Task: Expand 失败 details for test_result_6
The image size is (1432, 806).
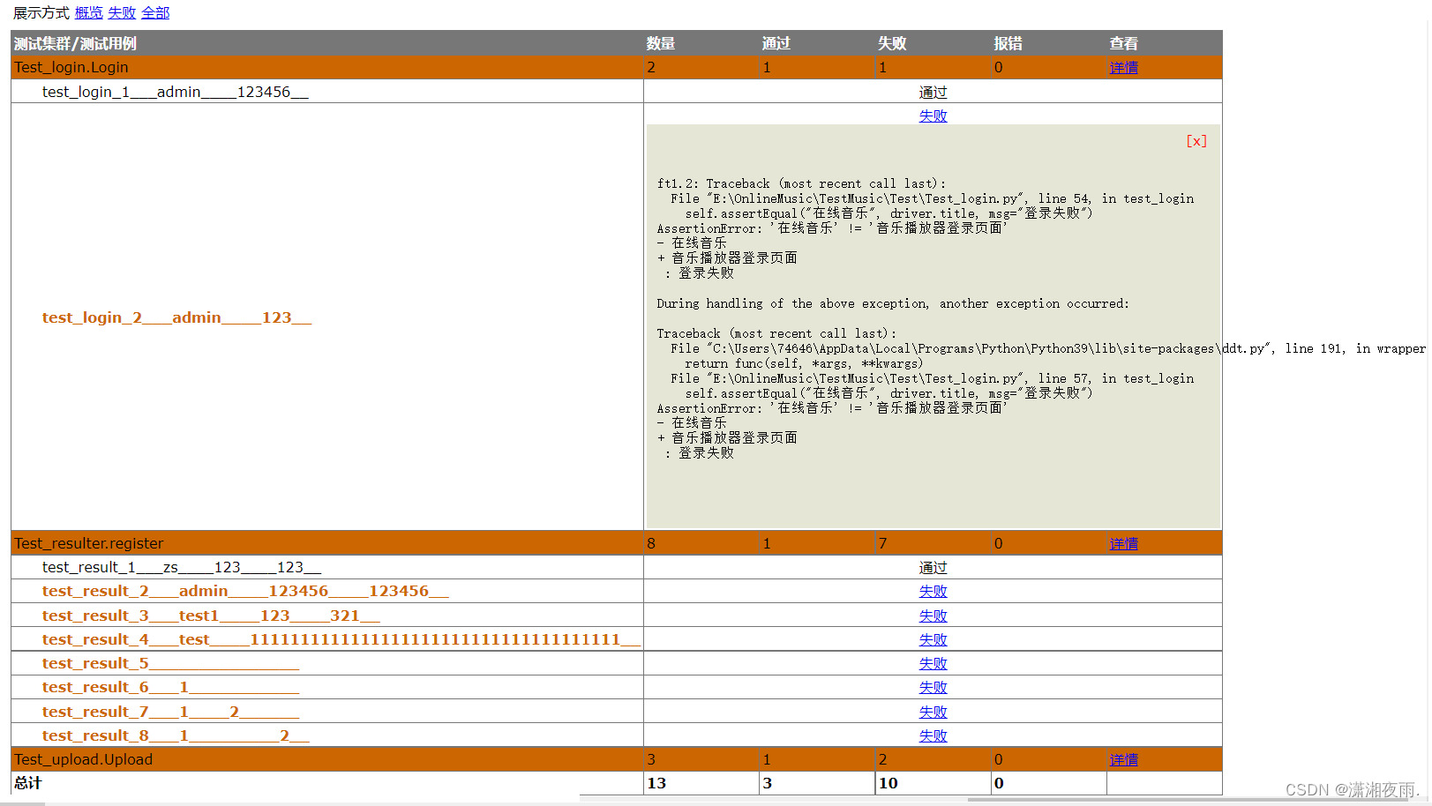Action: tap(933, 687)
